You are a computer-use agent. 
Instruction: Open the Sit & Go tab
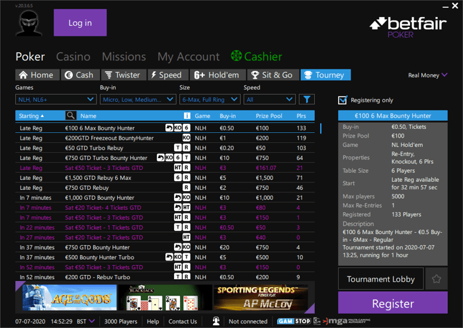pos(273,75)
